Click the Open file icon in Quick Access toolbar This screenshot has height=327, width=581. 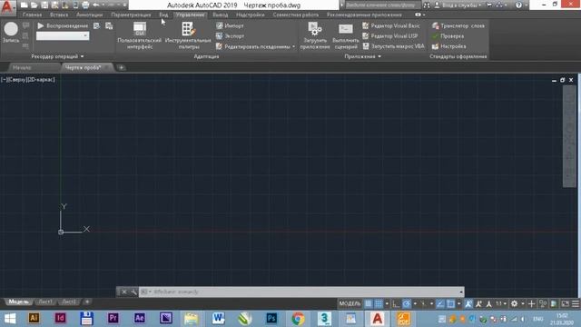coord(34,5)
